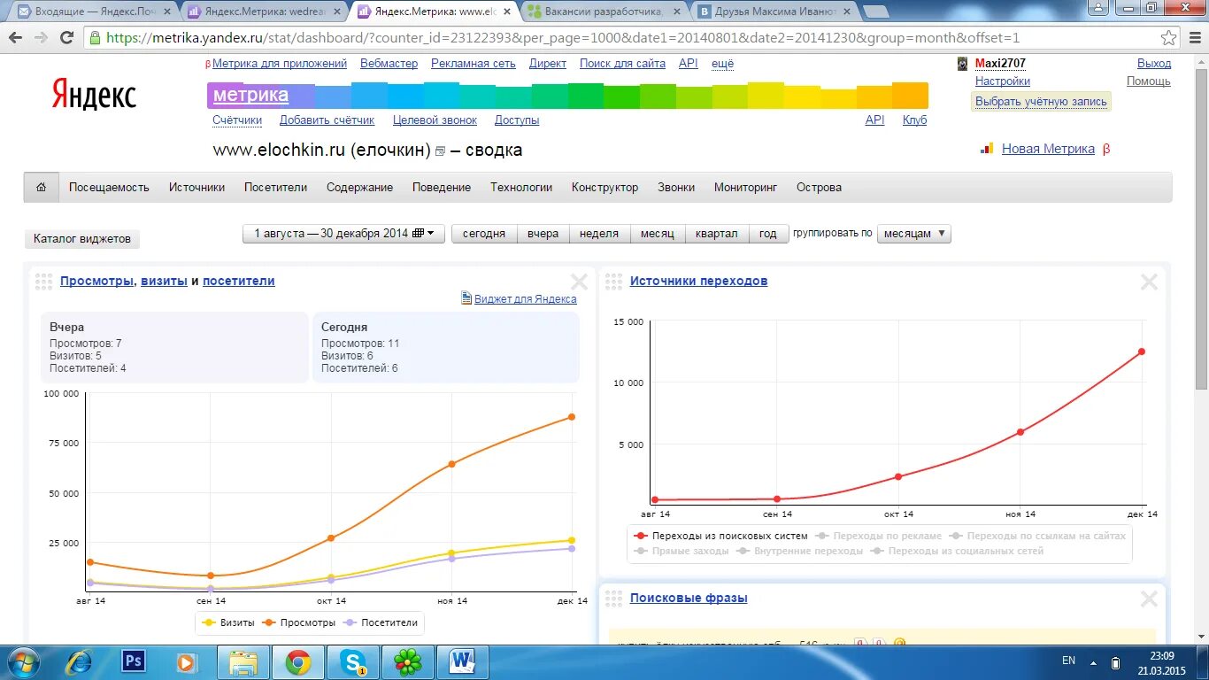1209x680 pixels.
Task: Toggle Посетители series in chart legend
Action: pyautogui.click(x=381, y=622)
